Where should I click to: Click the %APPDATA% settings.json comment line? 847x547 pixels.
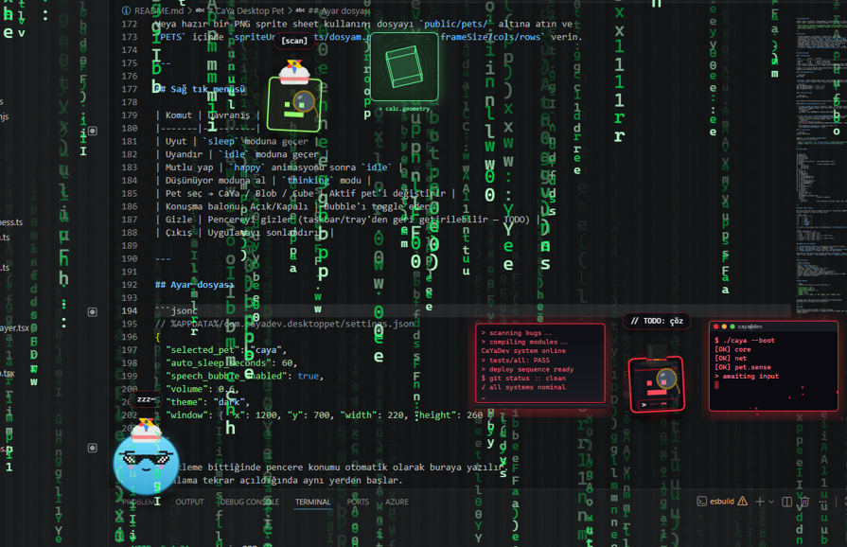click(285, 324)
